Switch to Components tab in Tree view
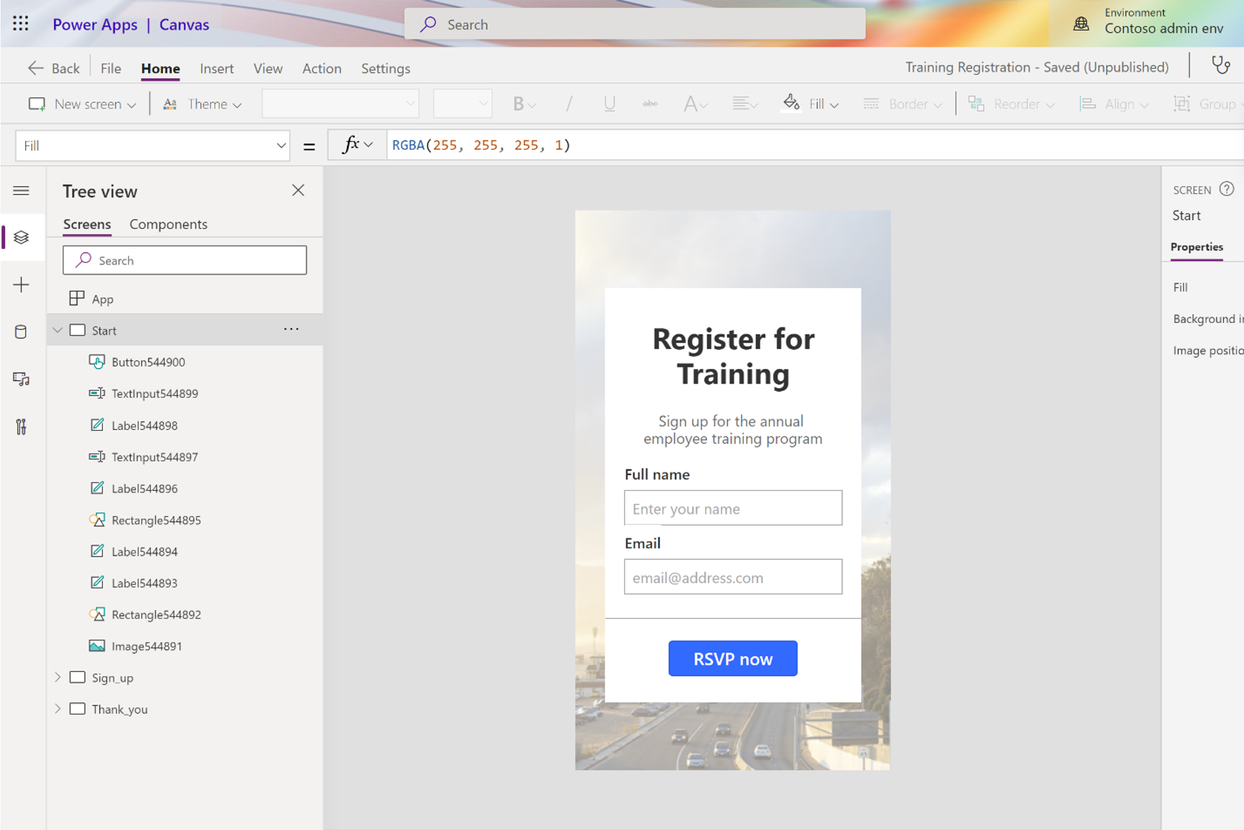 click(168, 223)
